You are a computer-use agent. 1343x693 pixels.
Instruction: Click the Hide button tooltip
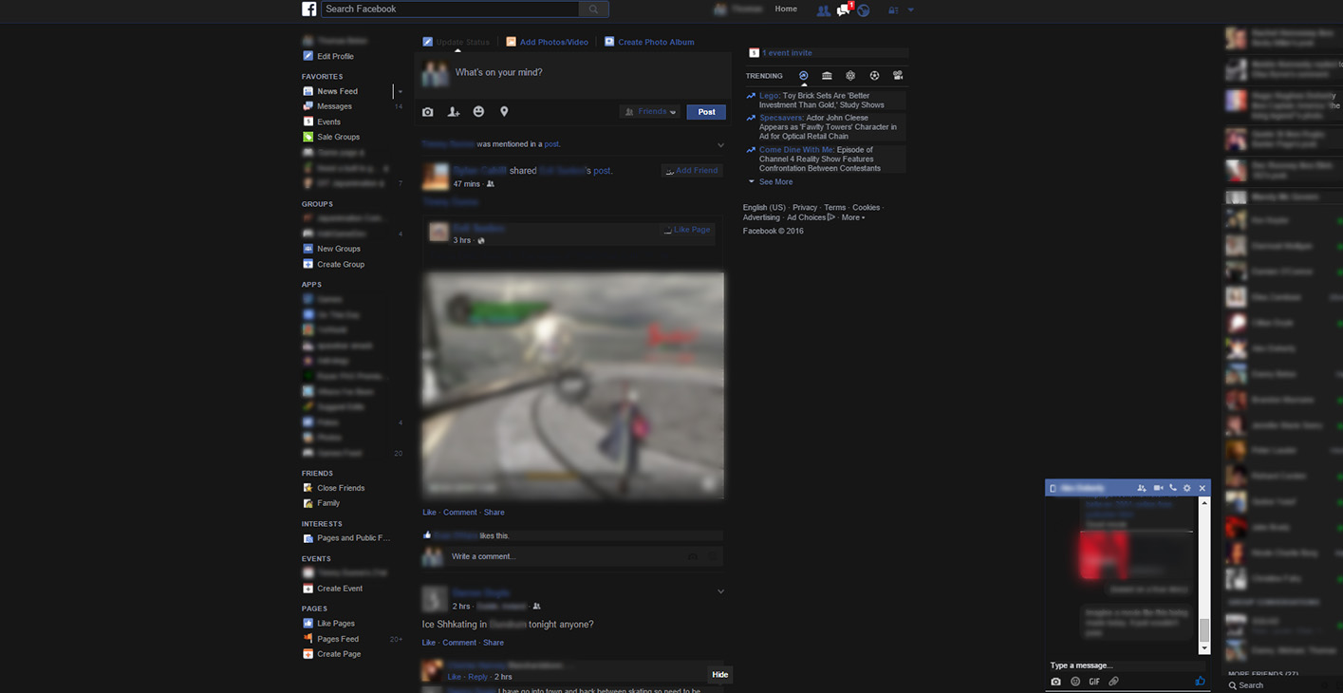pos(720,675)
